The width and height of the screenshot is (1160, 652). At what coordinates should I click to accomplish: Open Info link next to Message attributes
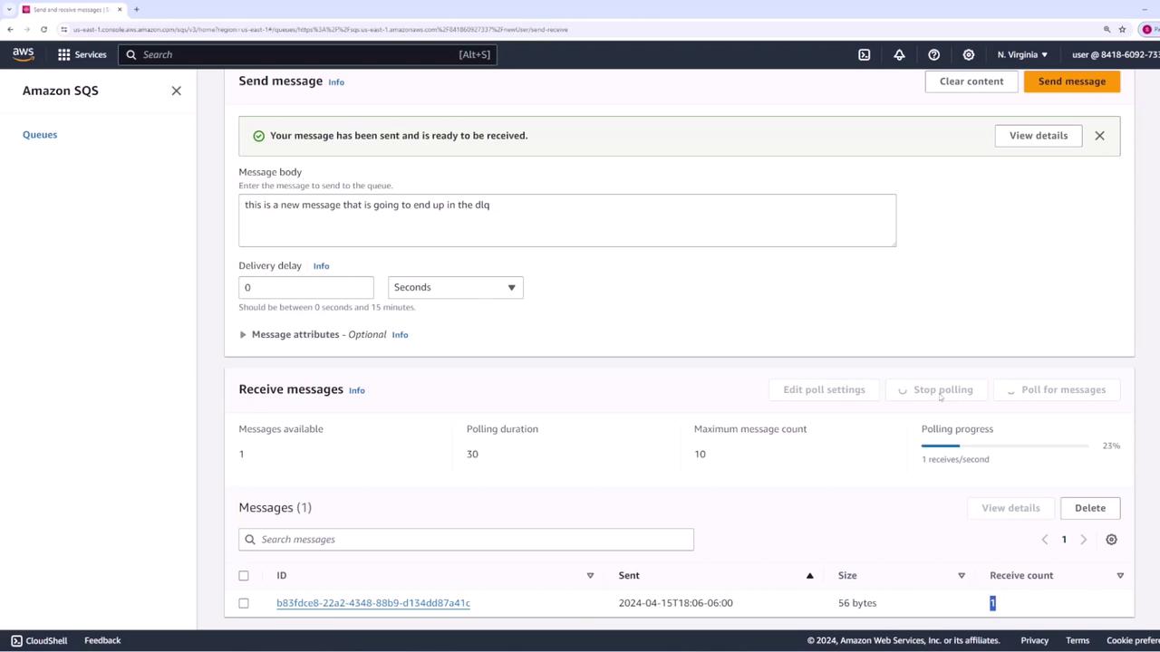[x=400, y=335]
